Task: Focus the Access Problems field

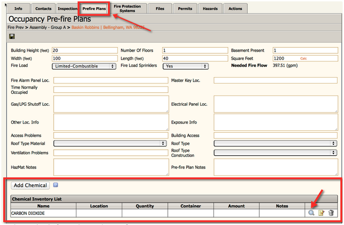Action: tap(111, 135)
